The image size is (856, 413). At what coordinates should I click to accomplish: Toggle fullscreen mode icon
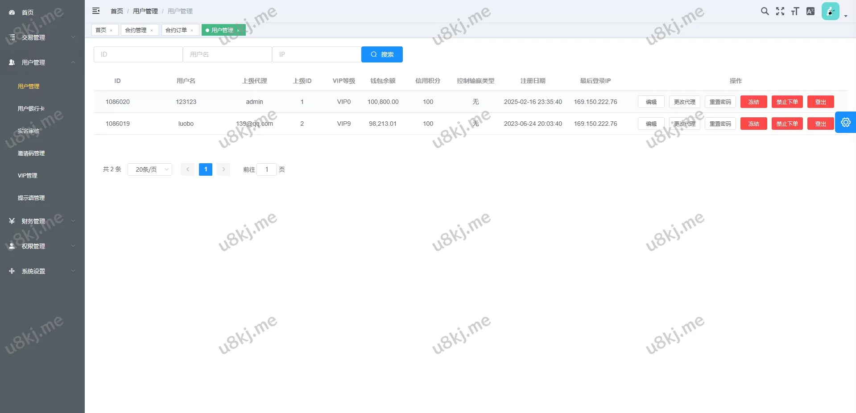coord(780,11)
